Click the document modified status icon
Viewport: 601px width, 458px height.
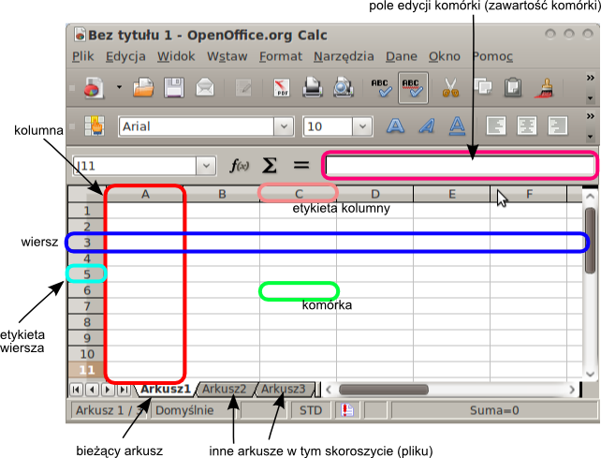[347, 410]
